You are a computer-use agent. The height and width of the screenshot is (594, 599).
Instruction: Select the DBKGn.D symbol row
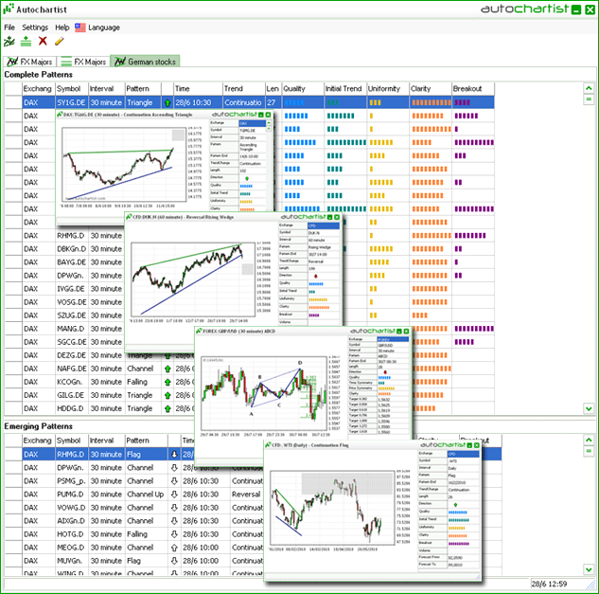(x=71, y=249)
